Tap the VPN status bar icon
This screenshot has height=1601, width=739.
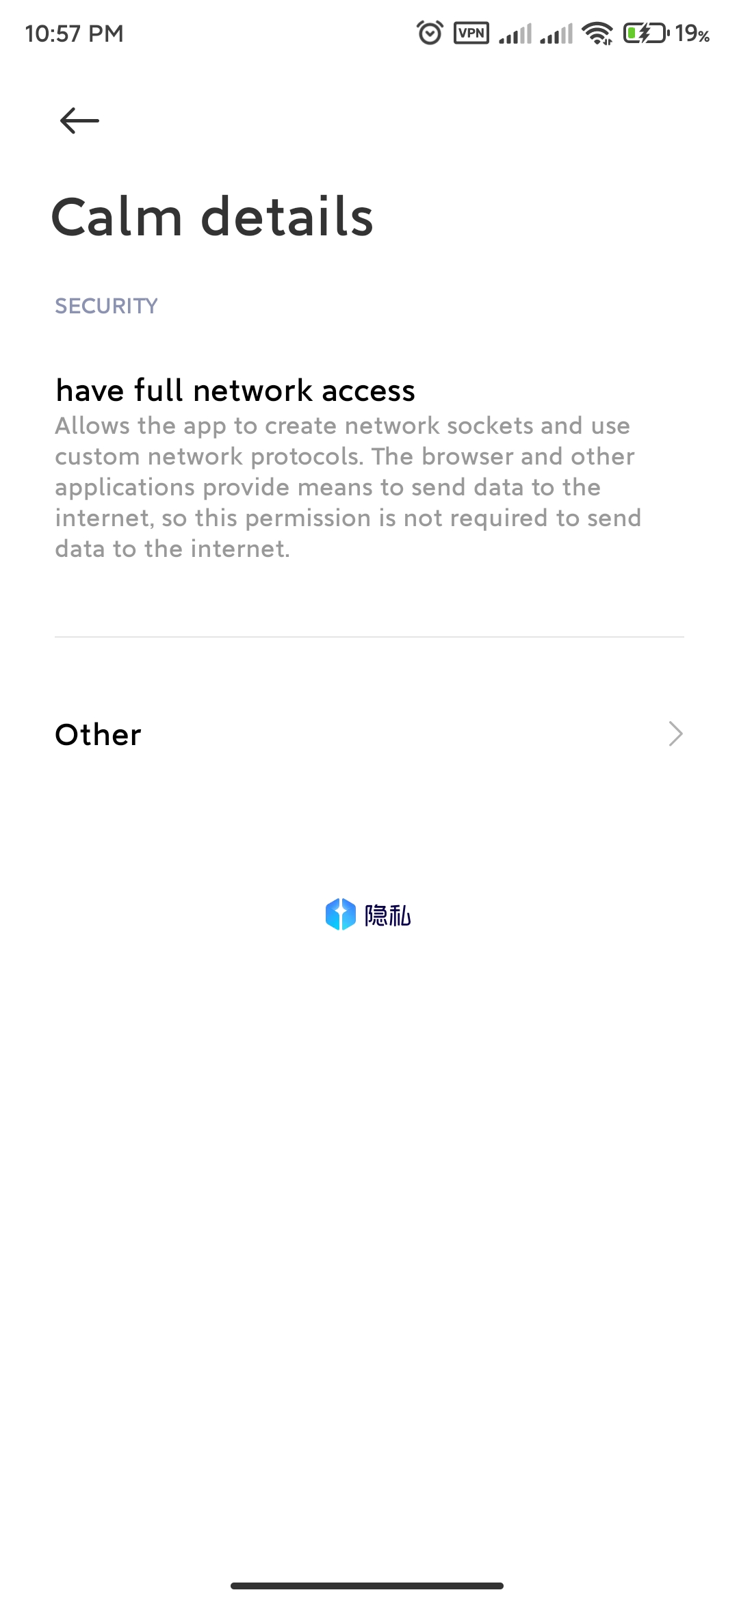(x=471, y=33)
